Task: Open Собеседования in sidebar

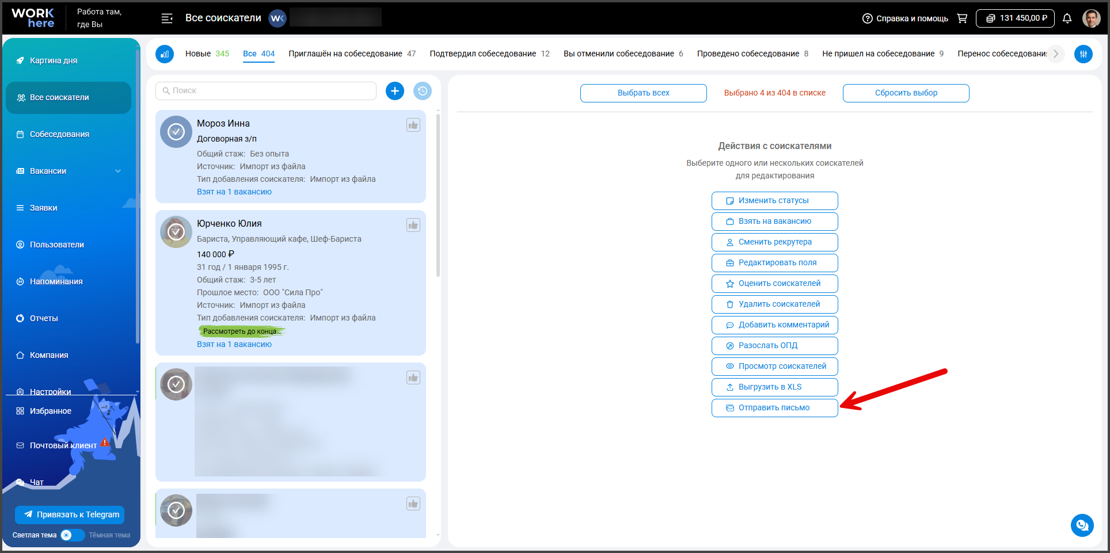Action: (69, 134)
